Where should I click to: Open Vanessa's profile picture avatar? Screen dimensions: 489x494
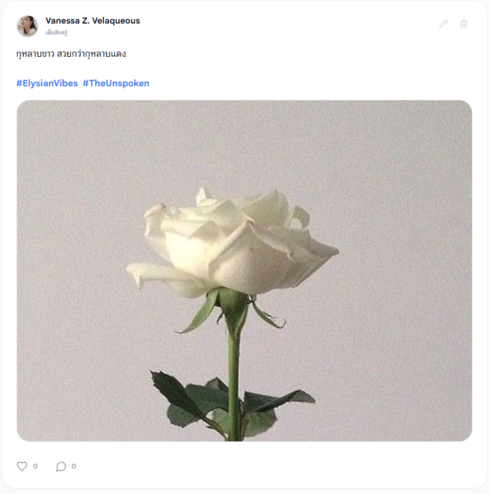click(27, 26)
